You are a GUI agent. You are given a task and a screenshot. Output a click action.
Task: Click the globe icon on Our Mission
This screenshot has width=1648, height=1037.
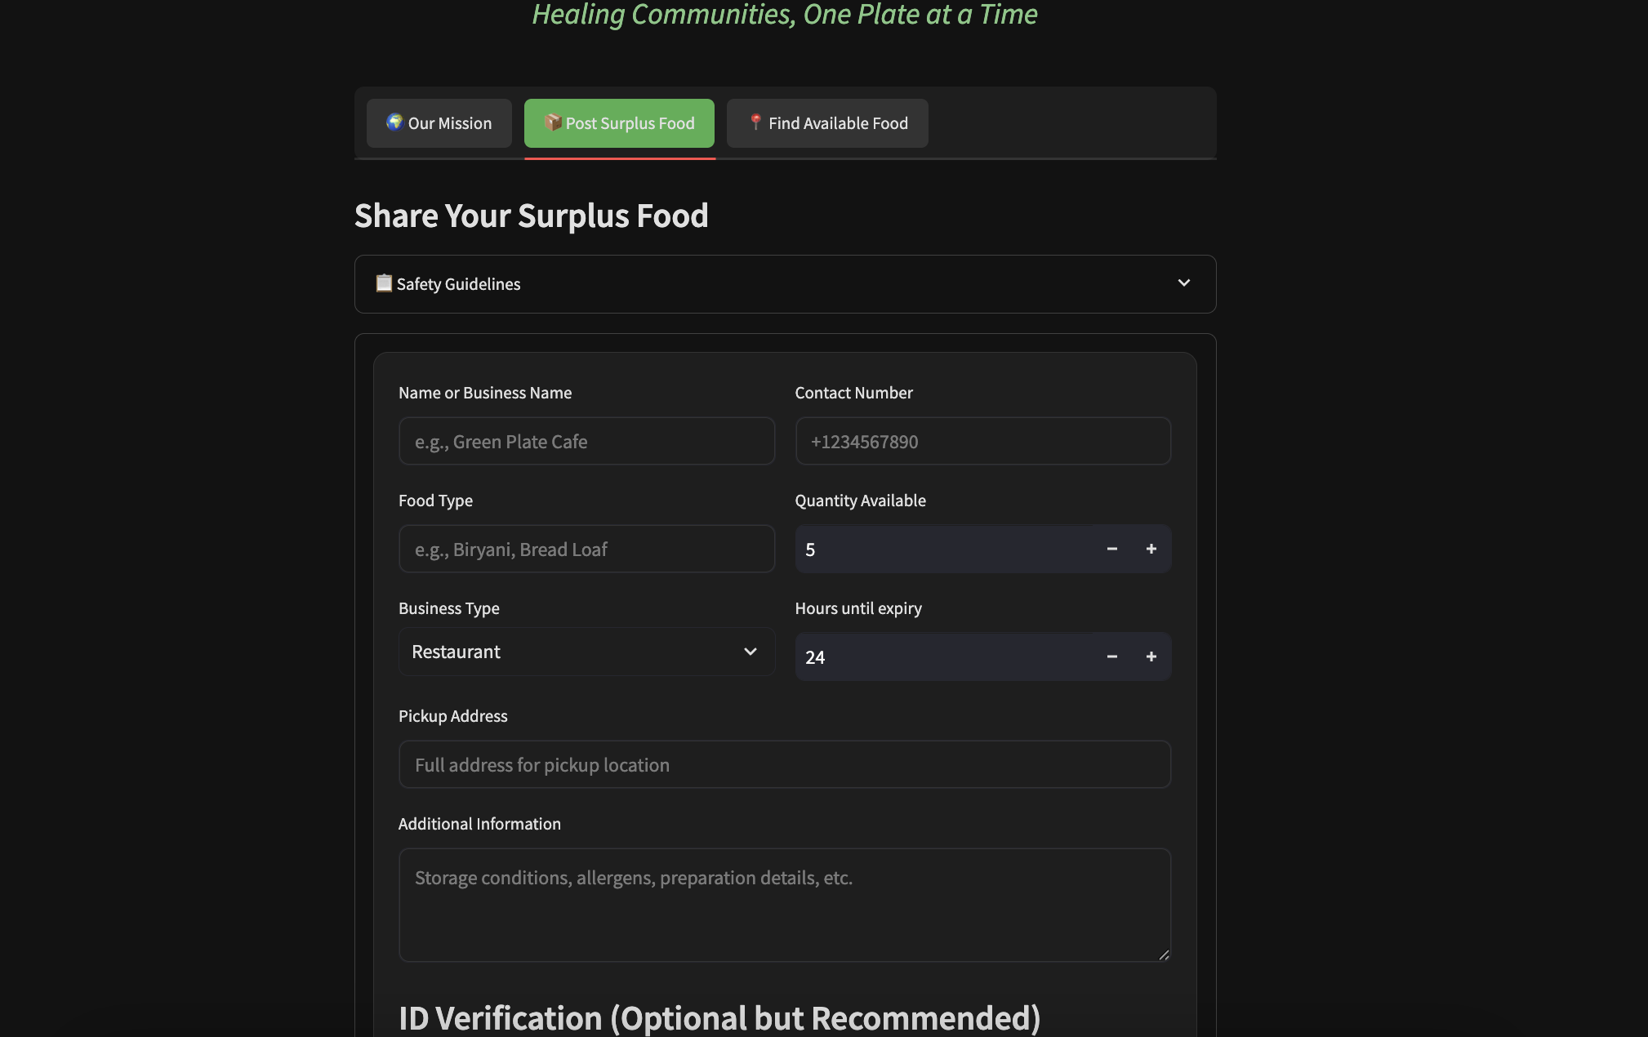point(394,122)
